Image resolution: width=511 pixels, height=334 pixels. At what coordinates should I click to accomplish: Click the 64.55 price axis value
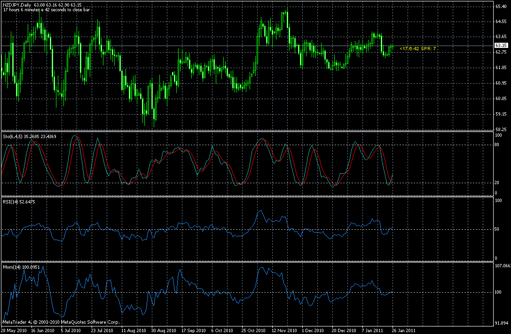point(501,22)
